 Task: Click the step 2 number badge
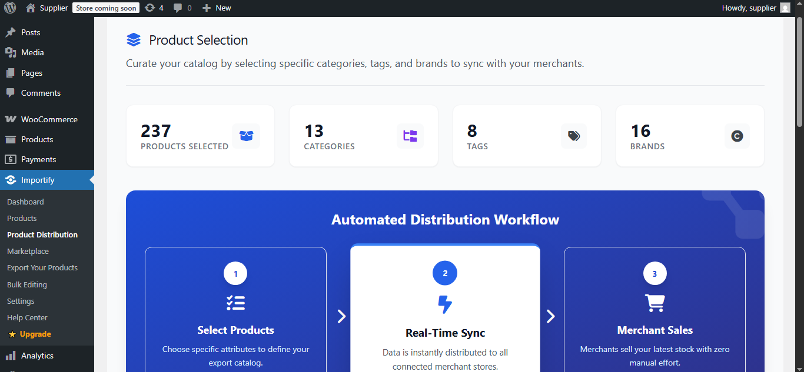pos(445,273)
